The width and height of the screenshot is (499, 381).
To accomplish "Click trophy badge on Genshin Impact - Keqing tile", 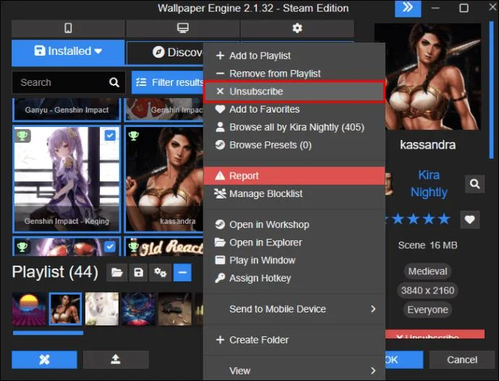I will click(22, 136).
